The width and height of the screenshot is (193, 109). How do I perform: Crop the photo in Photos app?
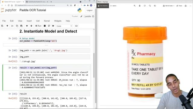(155, 6)
